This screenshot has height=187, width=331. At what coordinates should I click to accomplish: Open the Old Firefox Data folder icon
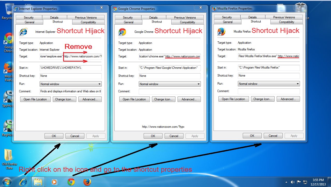click(x=9, y=159)
